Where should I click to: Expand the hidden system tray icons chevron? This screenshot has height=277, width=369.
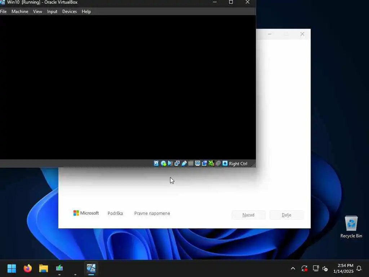coord(293,268)
